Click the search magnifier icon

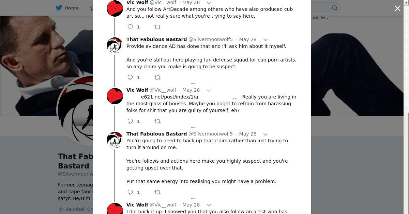tap(335, 8)
